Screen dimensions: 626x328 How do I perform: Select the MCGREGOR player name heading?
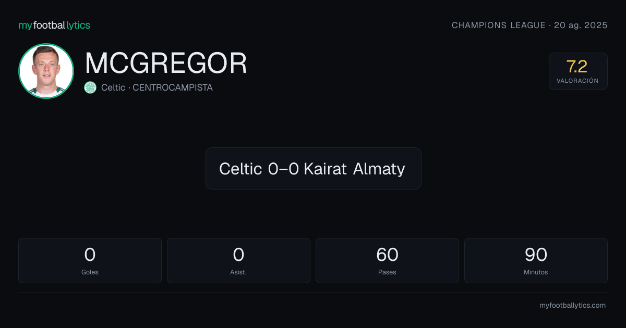(x=166, y=63)
